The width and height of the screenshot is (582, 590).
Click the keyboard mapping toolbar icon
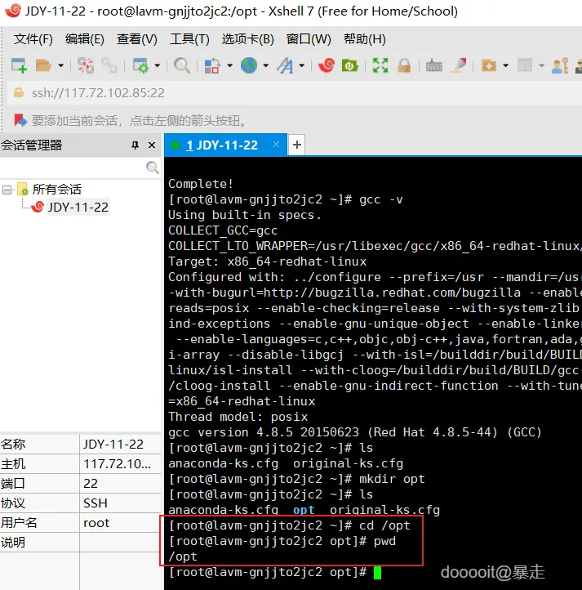point(434,66)
